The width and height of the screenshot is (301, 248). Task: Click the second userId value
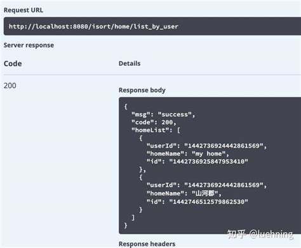pos(224,185)
